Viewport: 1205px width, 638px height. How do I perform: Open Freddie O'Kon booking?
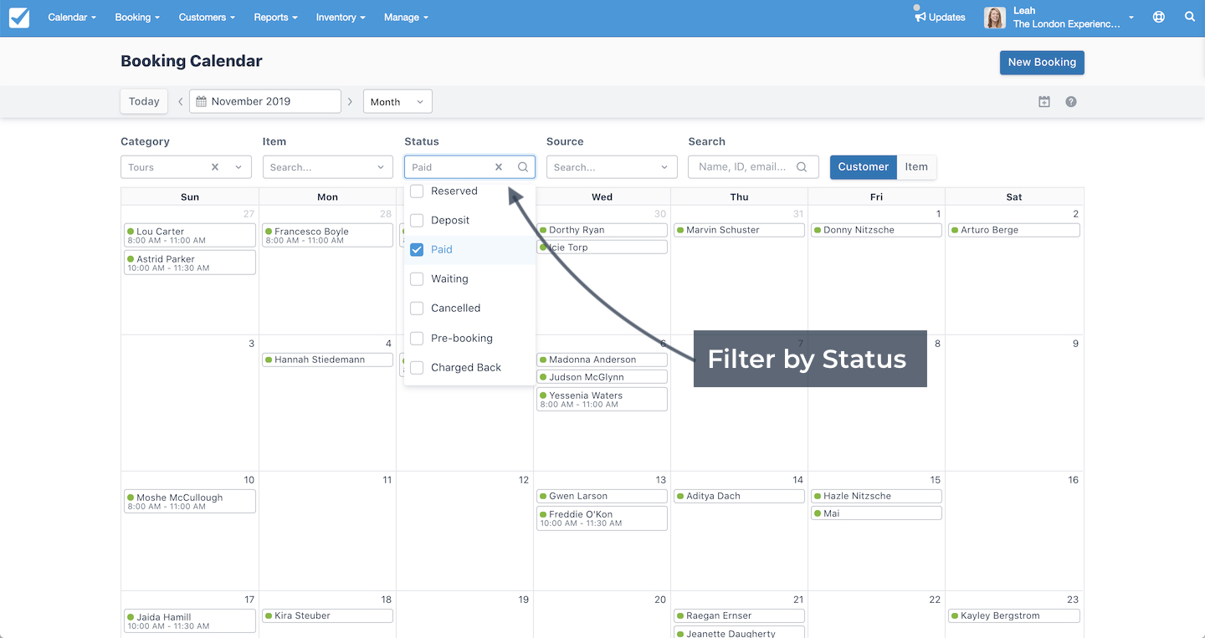(x=602, y=518)
